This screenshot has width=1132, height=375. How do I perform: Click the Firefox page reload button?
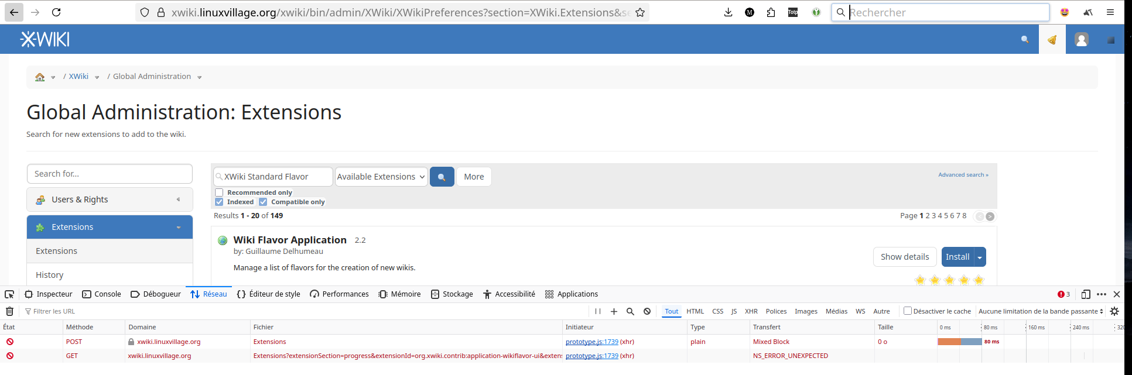[x=56, y=12]
